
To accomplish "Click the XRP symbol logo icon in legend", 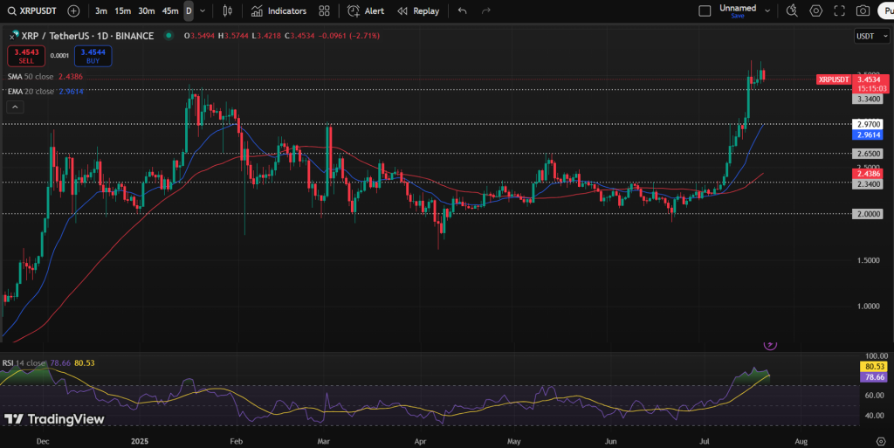I will coord(14,36).
